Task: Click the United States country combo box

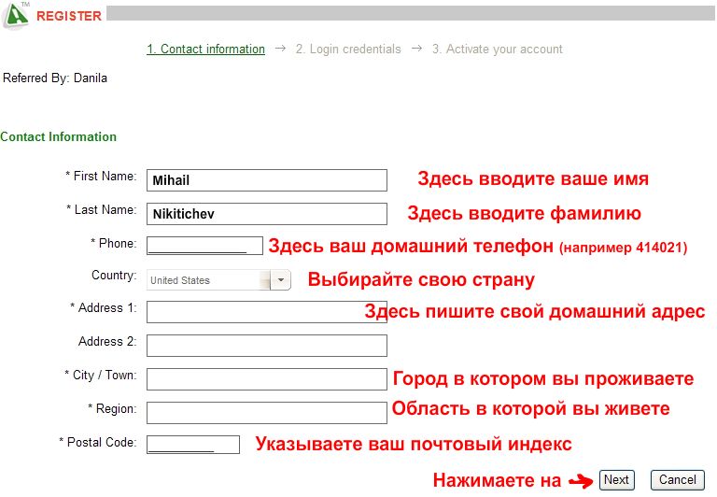Action: (x=218, y=279)
